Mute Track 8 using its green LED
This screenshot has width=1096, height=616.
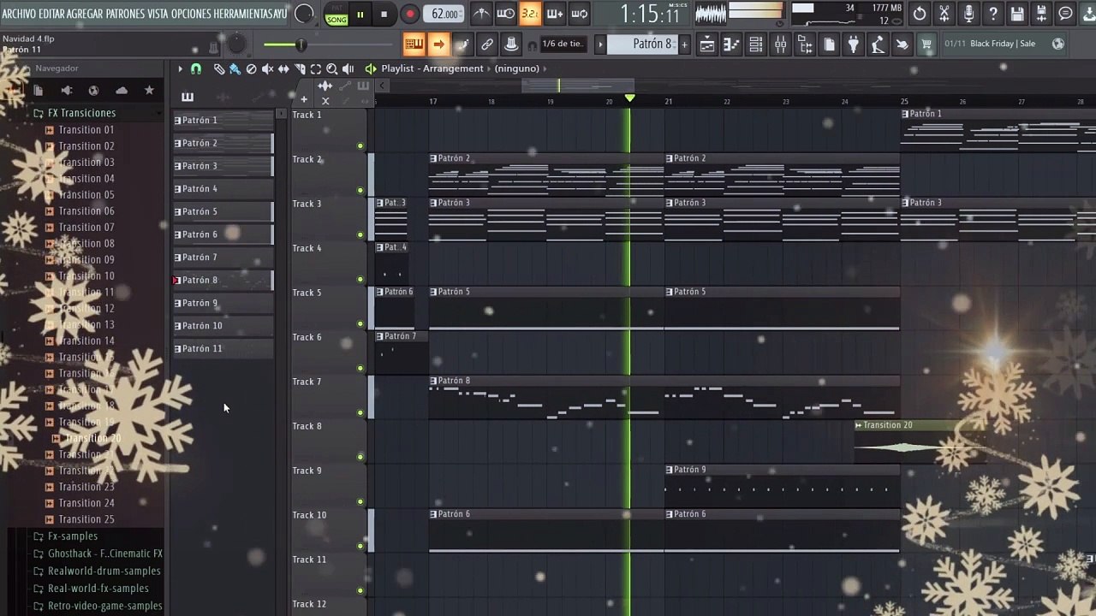click(360, 458)
